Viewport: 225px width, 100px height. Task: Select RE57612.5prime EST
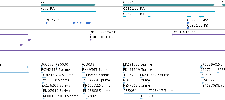[136, 86]
